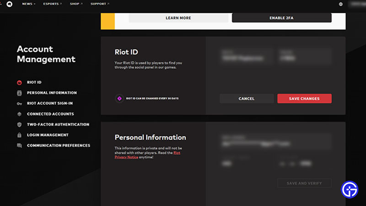Click the Save and Verify button

(304, 184)
